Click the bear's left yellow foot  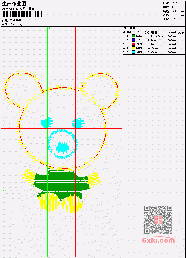(x=49, y=202)
